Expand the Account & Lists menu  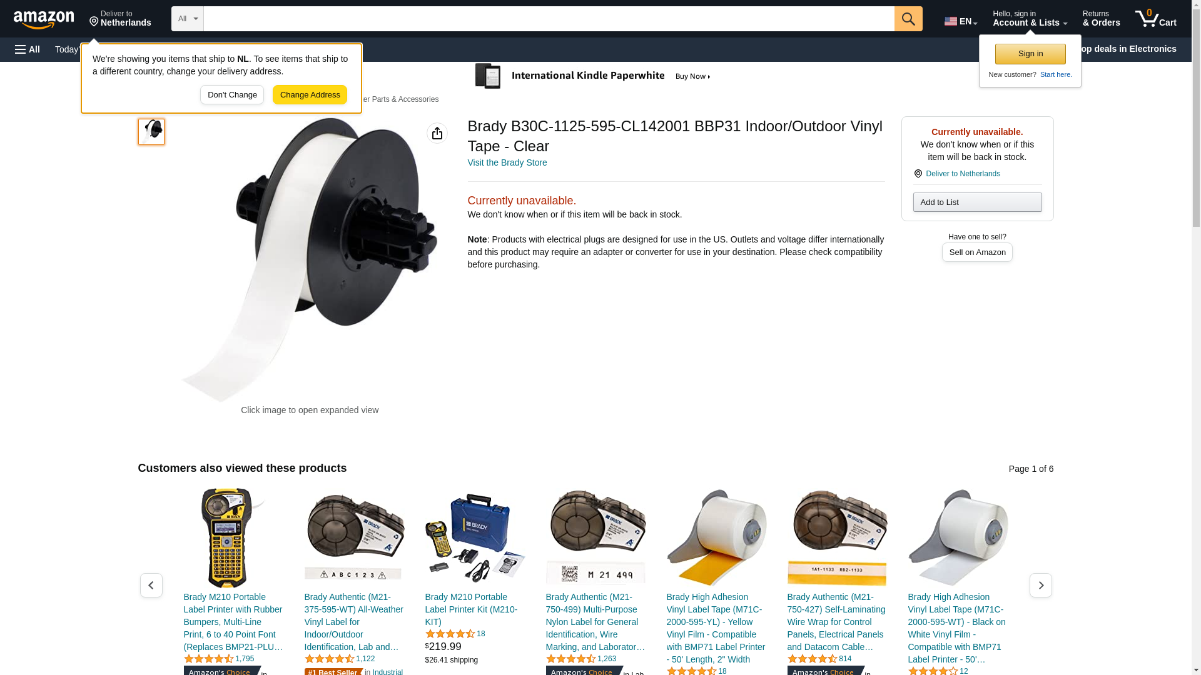[x=1030, y=19]
